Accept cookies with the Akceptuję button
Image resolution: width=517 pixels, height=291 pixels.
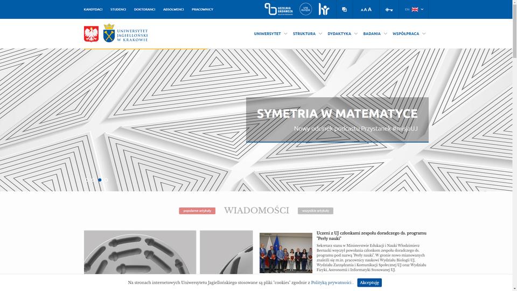pos(369,283)
